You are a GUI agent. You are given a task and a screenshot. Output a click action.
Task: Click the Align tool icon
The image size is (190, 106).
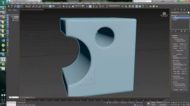[126, 6]
